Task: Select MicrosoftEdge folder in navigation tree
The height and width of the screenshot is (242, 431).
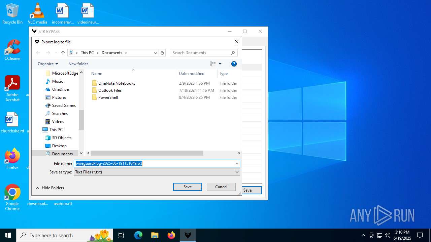Action: click(62, 73)
